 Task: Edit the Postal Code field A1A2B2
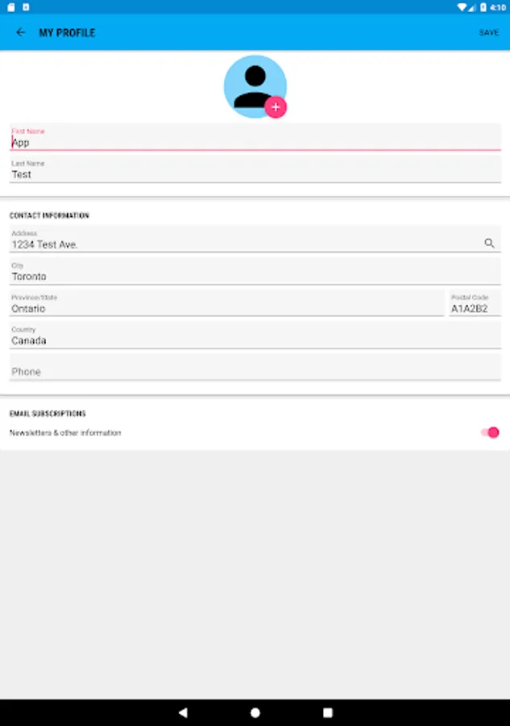475,308
